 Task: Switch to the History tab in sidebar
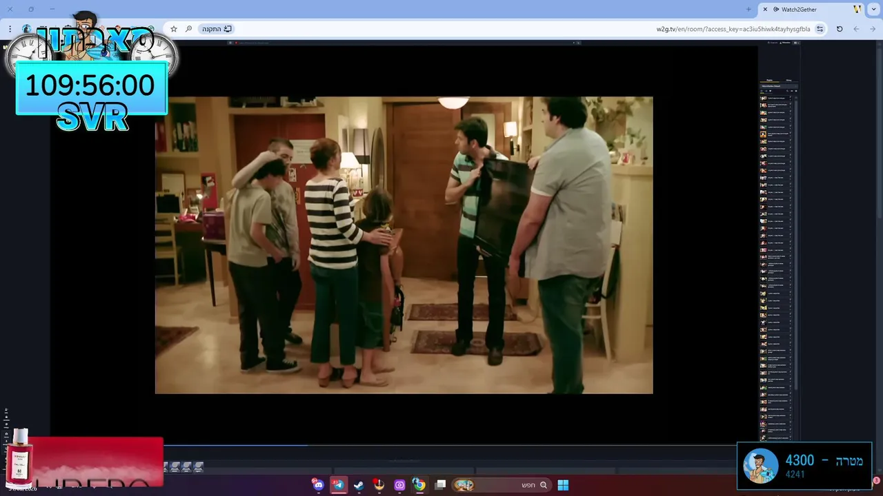(x=788, y=81)
